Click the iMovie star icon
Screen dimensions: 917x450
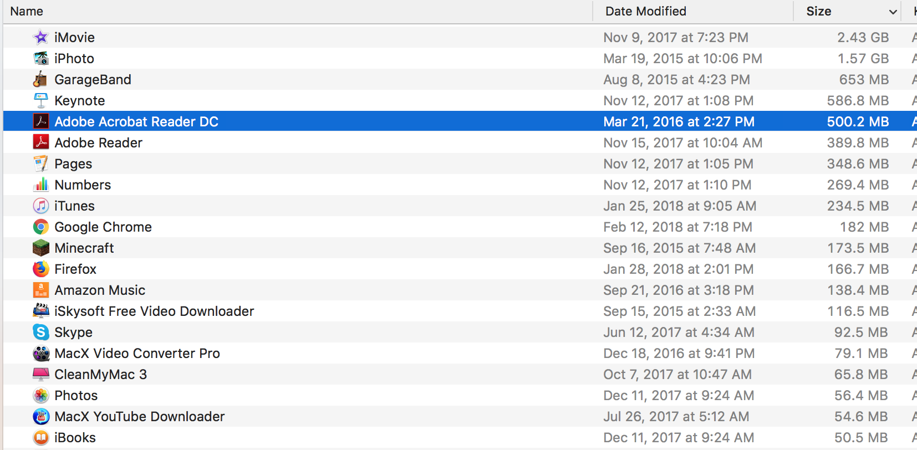pos(41,37)
